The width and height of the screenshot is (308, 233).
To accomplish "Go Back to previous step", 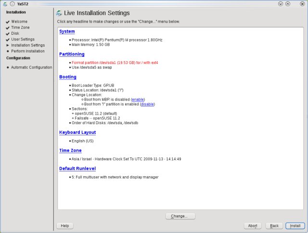I will [274, 226].
